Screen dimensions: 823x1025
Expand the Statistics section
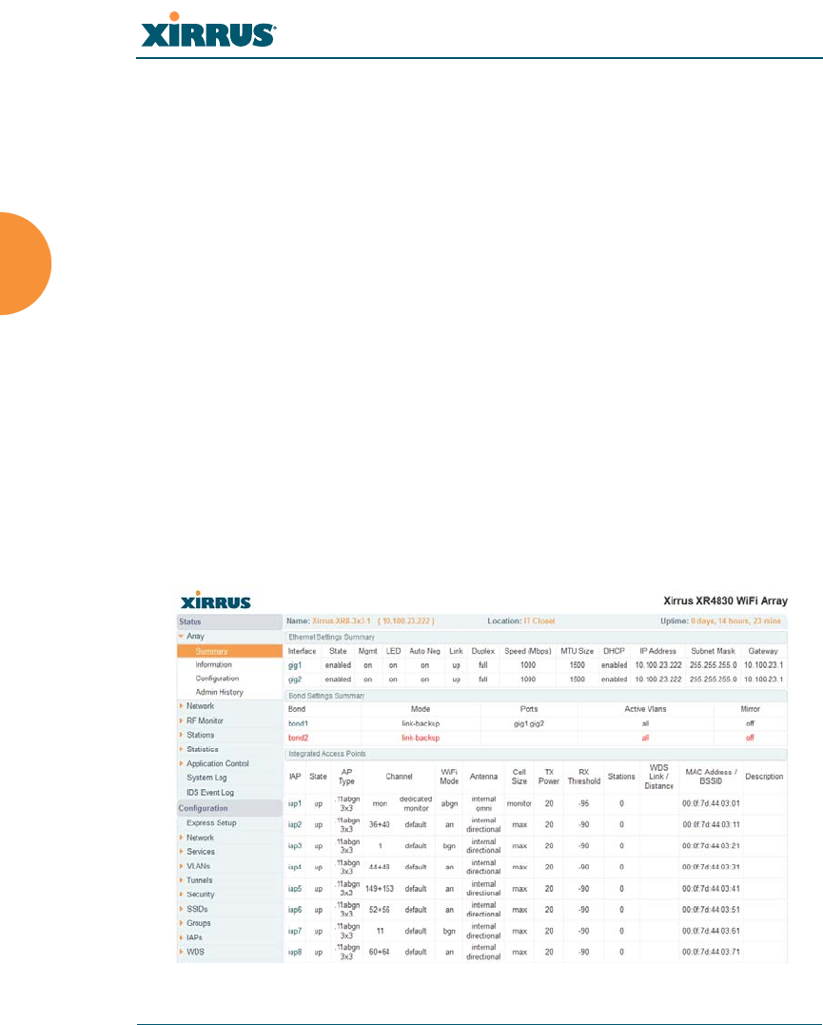tap(181, 749)
